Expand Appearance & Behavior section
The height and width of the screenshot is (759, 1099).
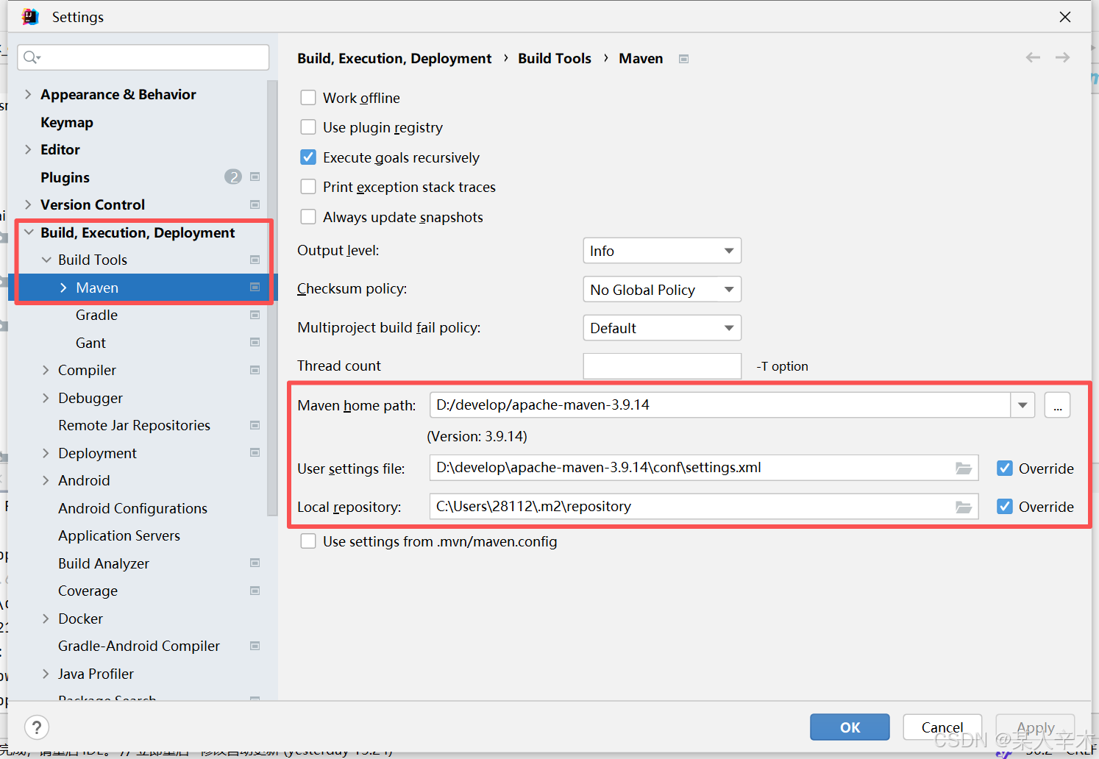point(28,94)
